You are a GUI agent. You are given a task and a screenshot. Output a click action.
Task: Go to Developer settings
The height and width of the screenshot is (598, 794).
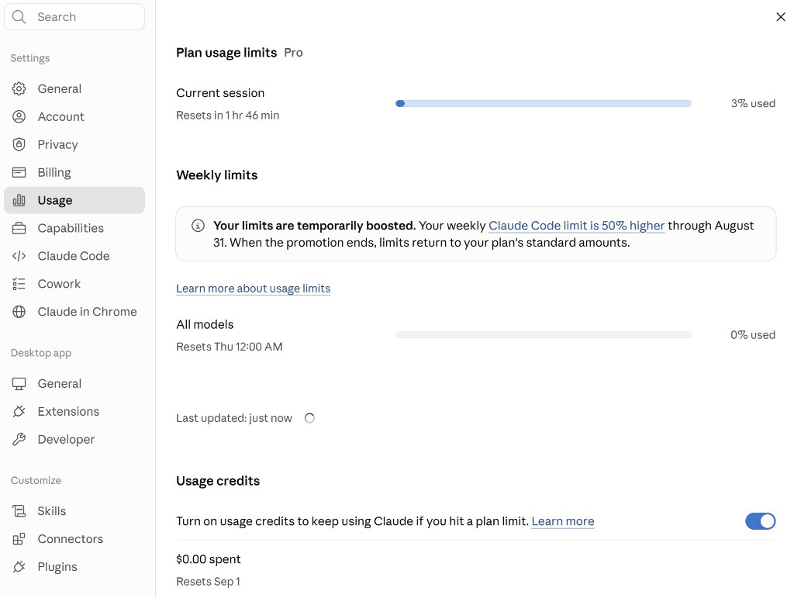click(x=74, y=439)
